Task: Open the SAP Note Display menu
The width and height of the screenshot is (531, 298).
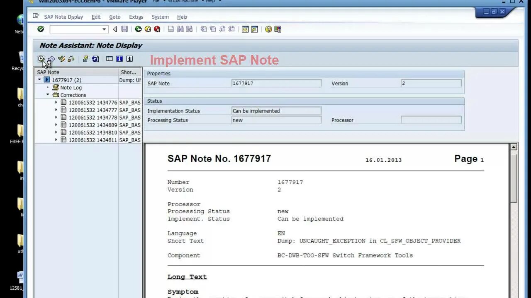Action: pyautogui.click(x=63, y=17)
